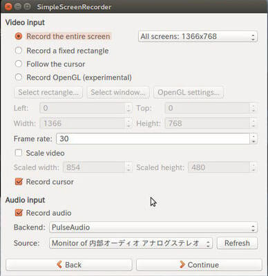268x276 pixels.
Task: Click the Source: label
Action: click(x=26, y=243)
